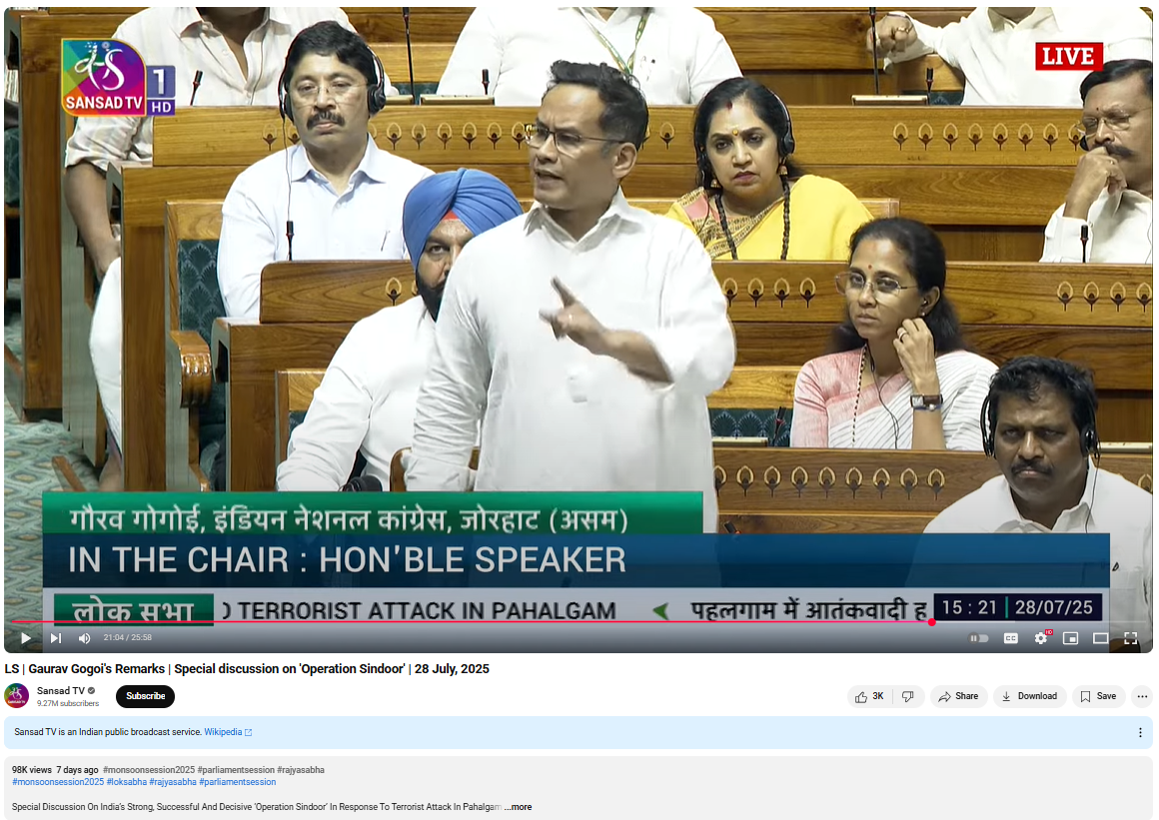Switch to Miniplayer mode

pyautogui.click(x=1070, y=637)
